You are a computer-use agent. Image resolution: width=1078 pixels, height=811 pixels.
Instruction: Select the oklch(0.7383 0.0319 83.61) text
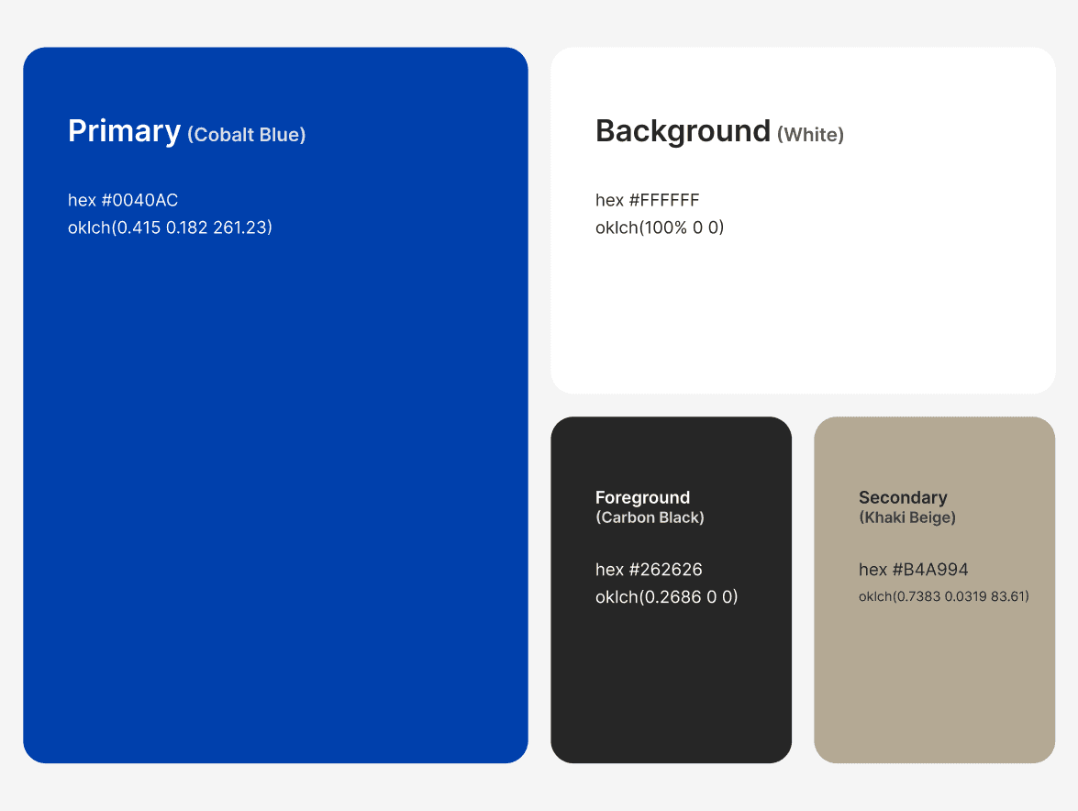point(943,596)
